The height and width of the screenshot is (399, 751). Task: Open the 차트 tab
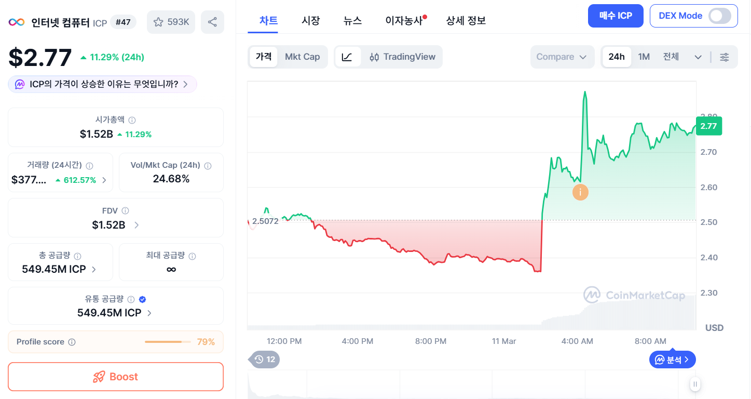(x=268, y=21)
